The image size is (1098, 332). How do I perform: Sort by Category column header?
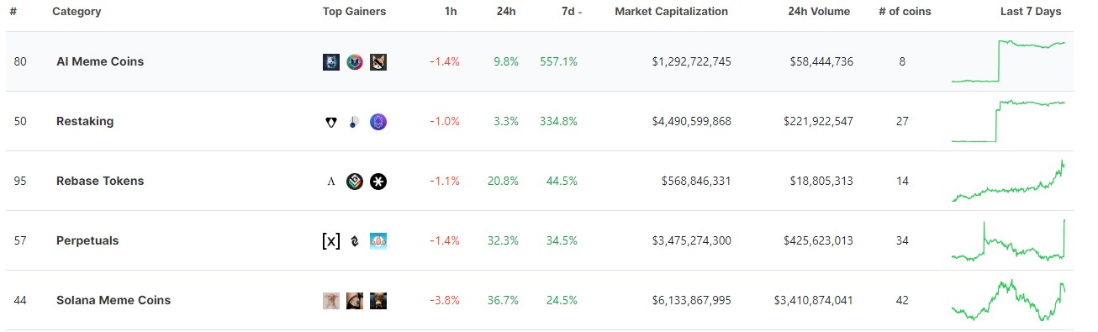pyautogui.click(x=77, y=12)
